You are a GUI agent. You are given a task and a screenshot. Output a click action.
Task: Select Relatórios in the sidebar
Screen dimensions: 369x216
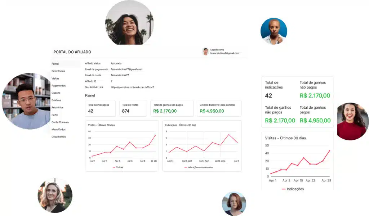pyautogui.click(x=57, y=107)
